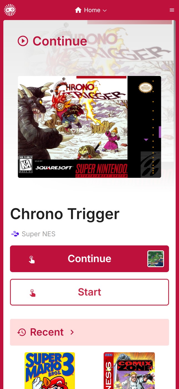Expand the Home dropdown chevron
The image size is (179, 389).
click(105, 10)
